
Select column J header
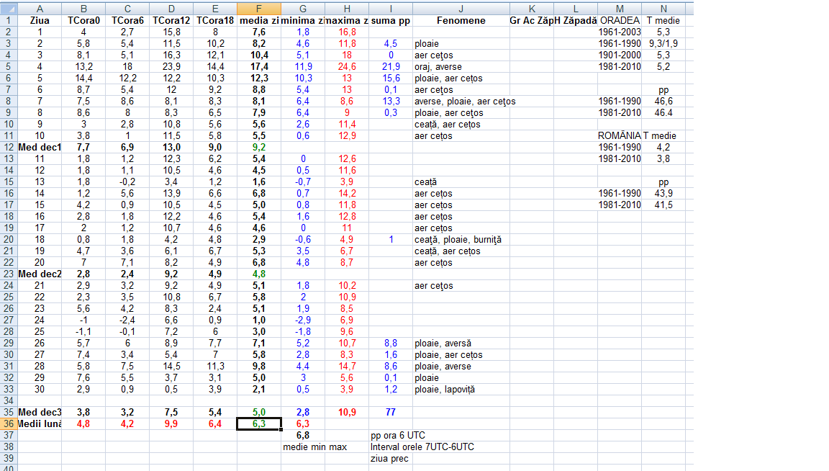(461, 9)
